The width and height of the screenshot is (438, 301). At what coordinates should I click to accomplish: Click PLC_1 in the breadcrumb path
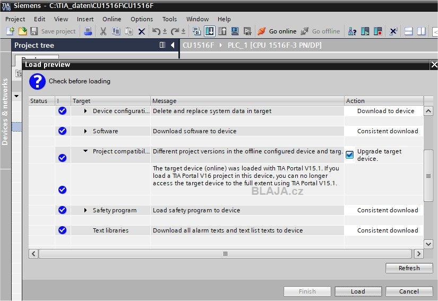pyautogui.click(x=274, y=45)
